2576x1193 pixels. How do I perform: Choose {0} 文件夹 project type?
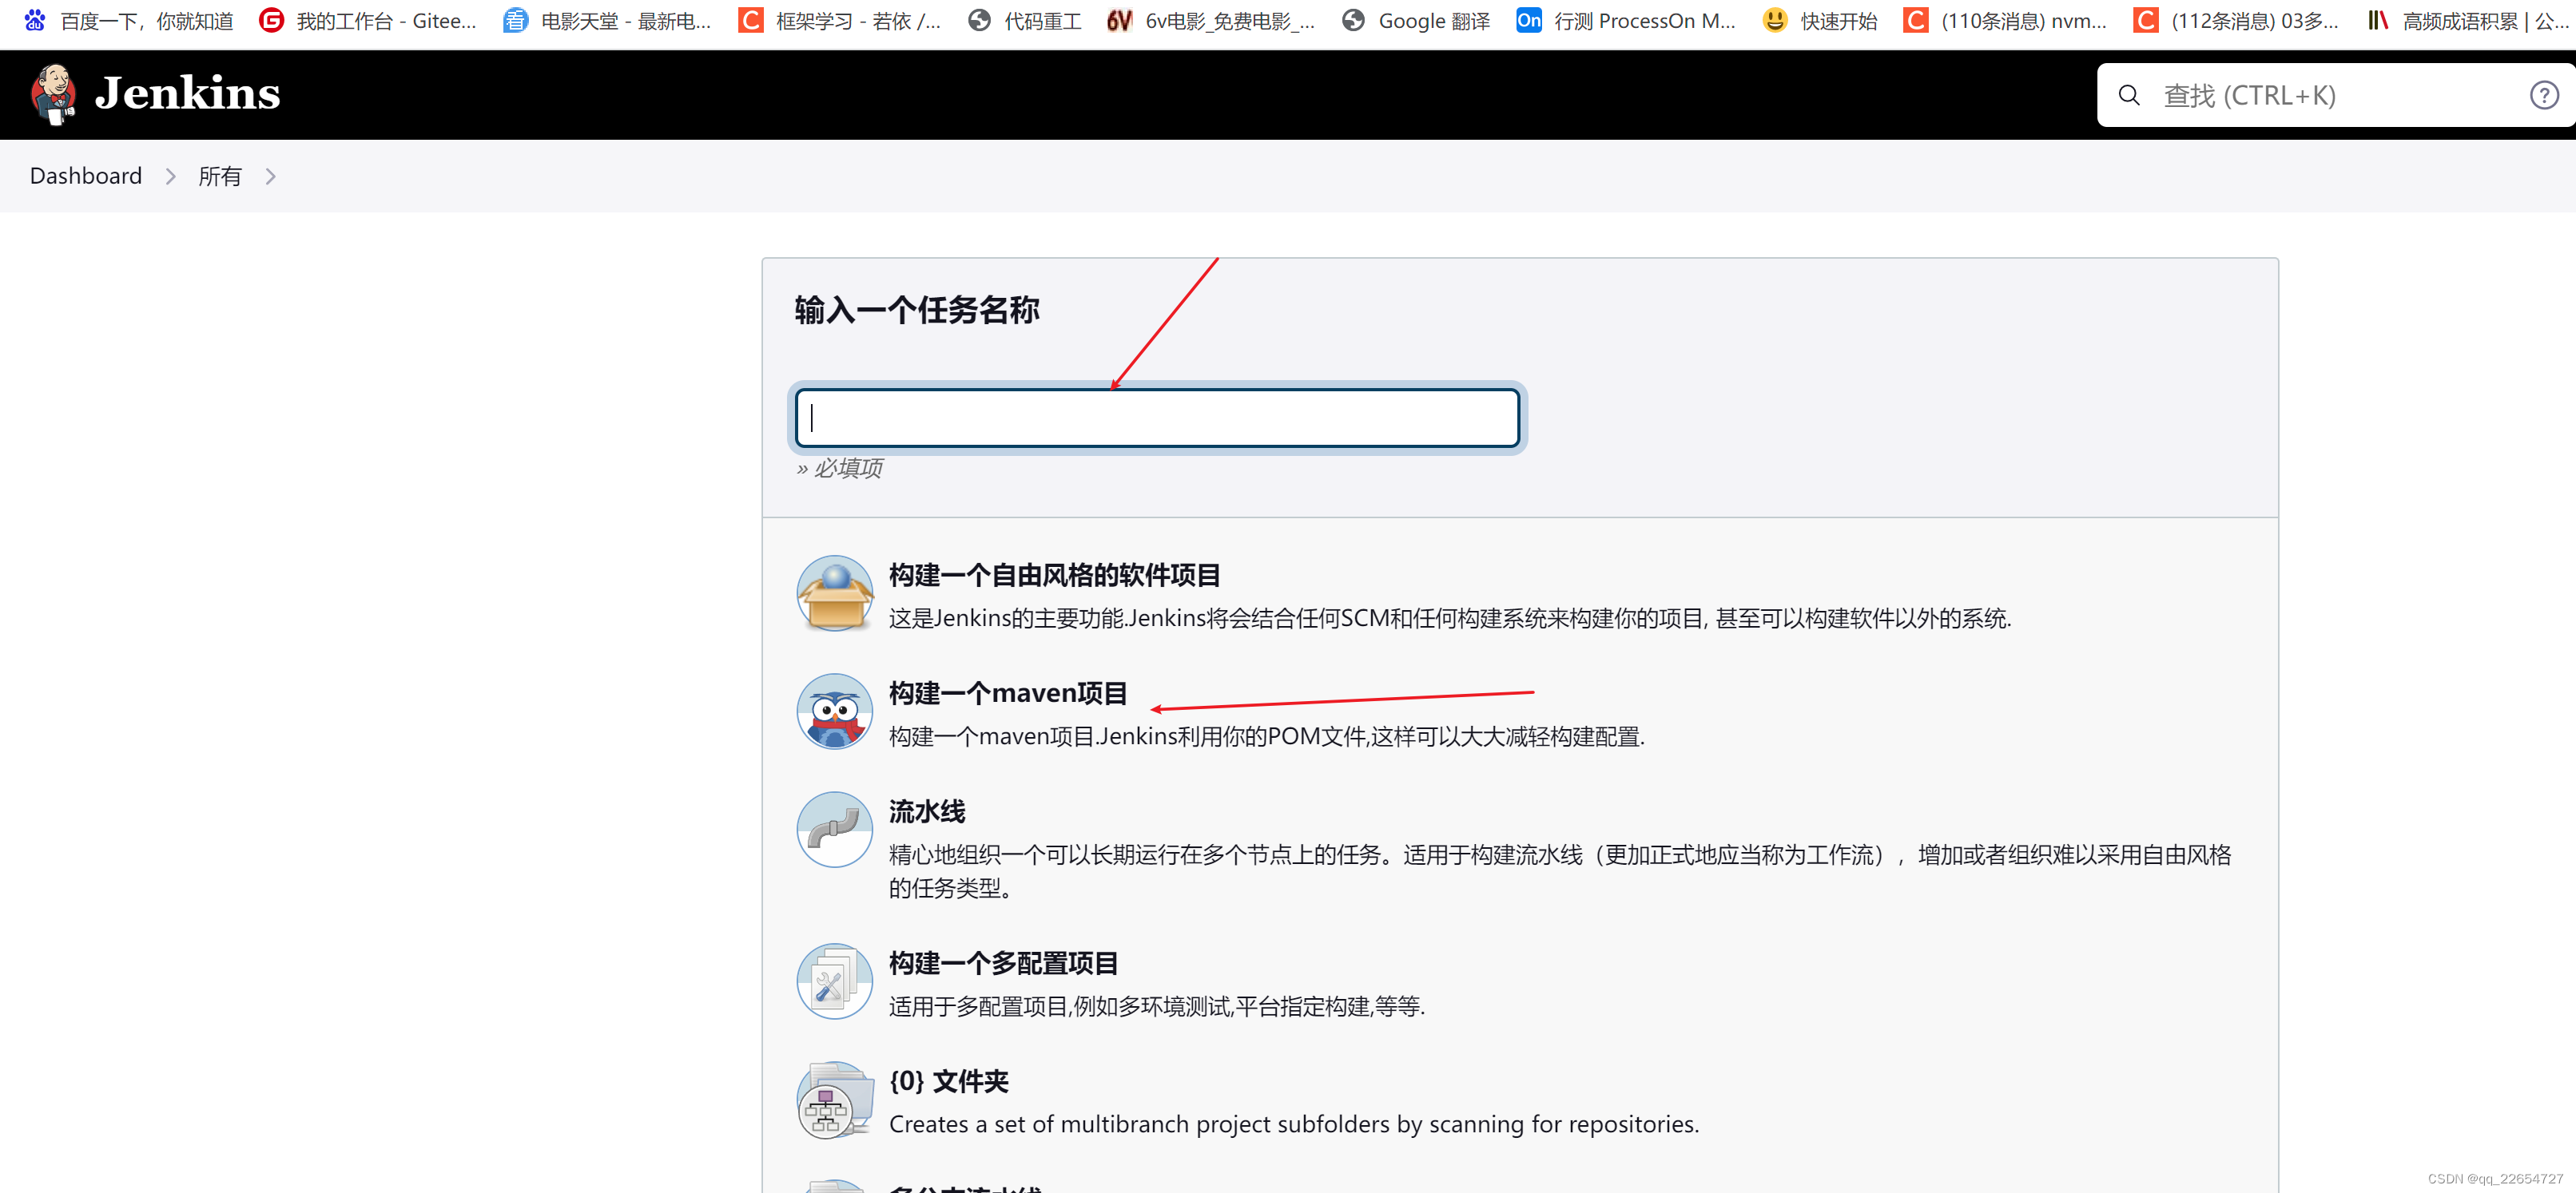pyautogui.click(x=949, y=1081)
